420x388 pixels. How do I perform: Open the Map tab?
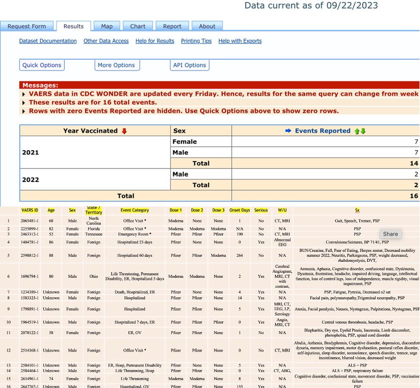(x=107, y=26)
